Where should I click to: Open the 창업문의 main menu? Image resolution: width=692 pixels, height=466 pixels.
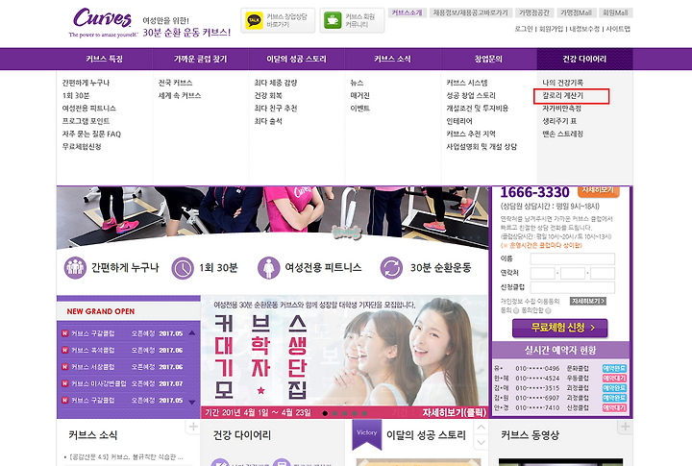point(488,60)
